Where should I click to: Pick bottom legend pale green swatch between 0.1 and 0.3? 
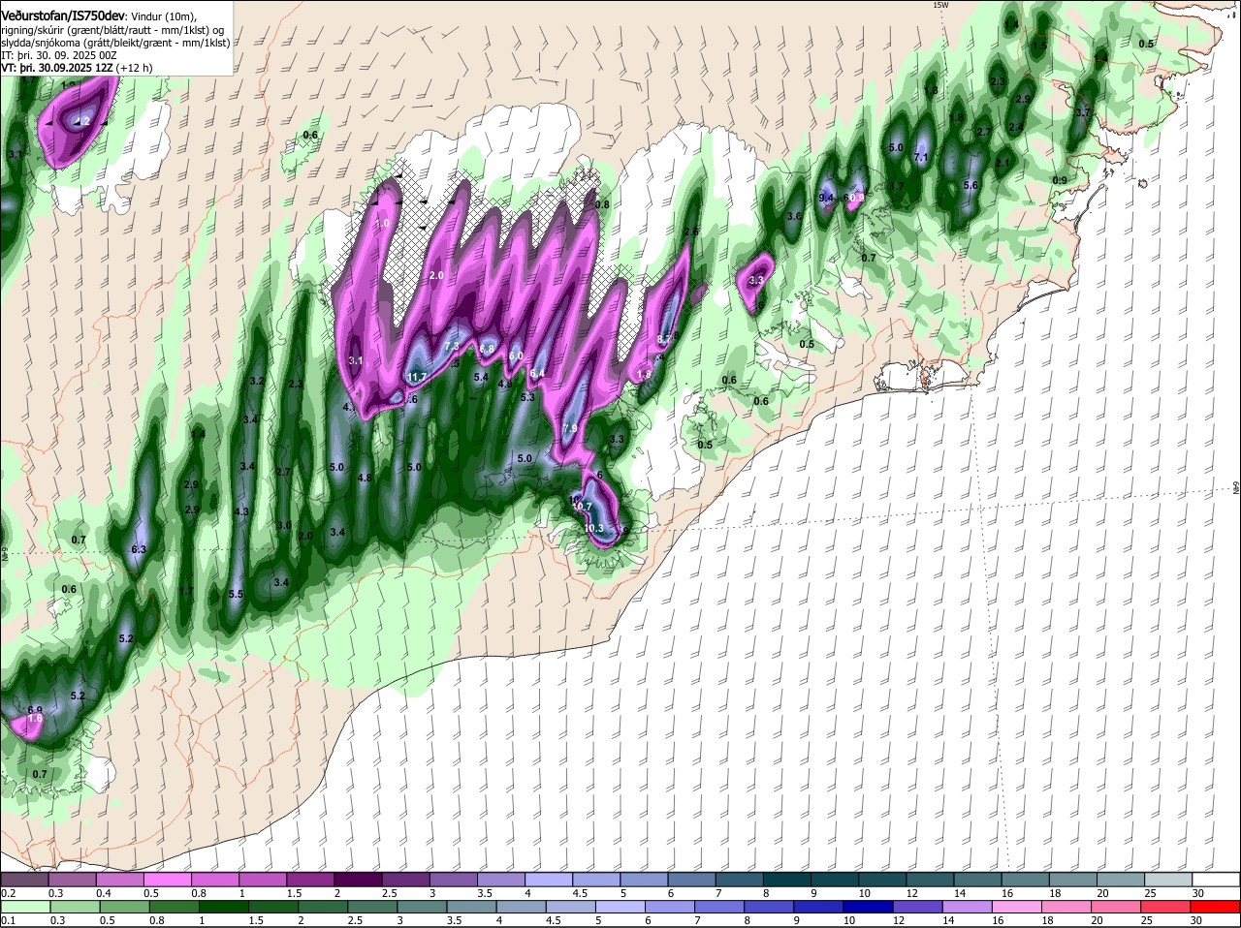point(24,907)
